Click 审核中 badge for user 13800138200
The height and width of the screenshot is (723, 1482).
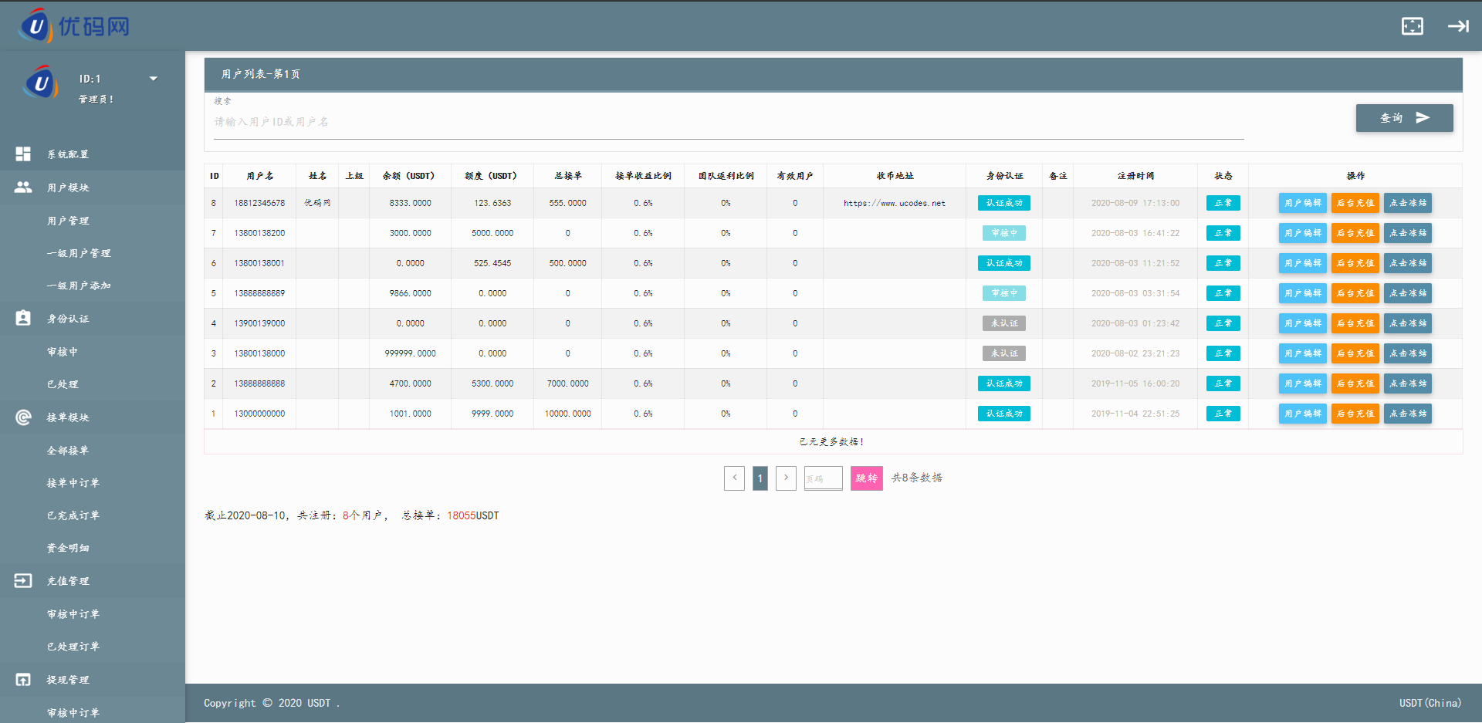[x=1004, y=233]
